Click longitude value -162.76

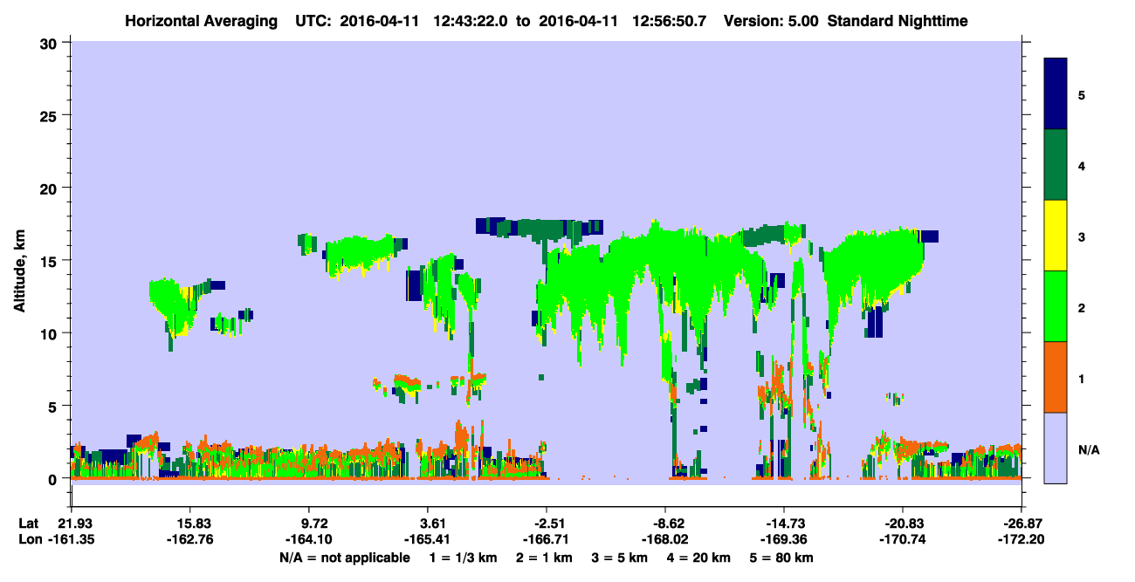189,540
